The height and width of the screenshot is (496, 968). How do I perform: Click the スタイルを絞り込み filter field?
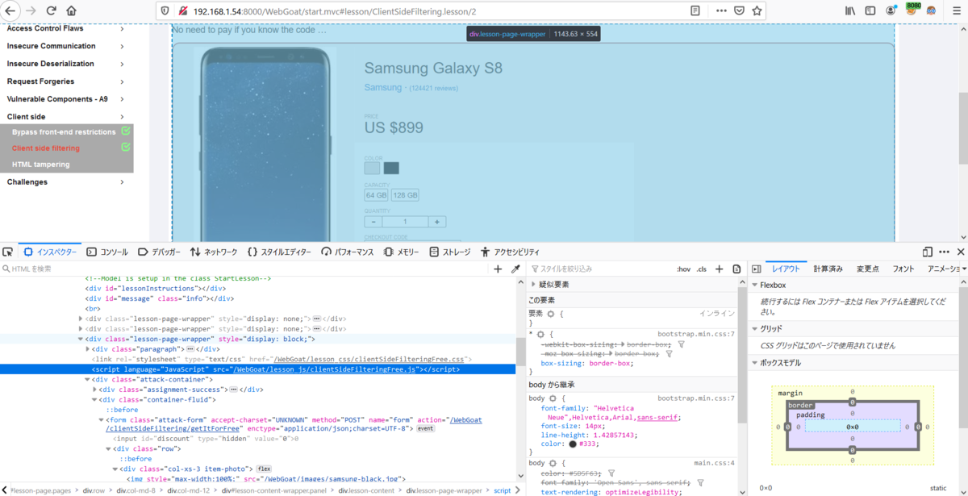(601, 269)
